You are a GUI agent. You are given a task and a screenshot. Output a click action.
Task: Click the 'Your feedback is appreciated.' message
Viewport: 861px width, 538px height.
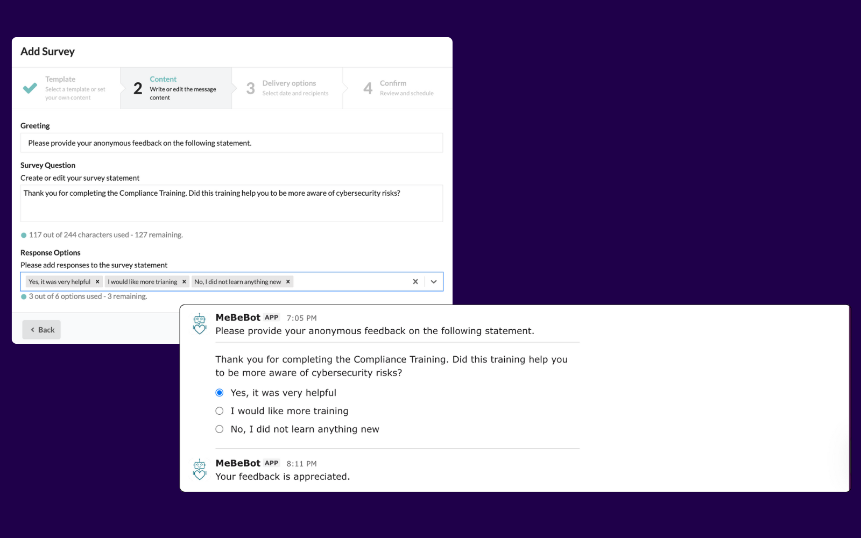(283, 477)
